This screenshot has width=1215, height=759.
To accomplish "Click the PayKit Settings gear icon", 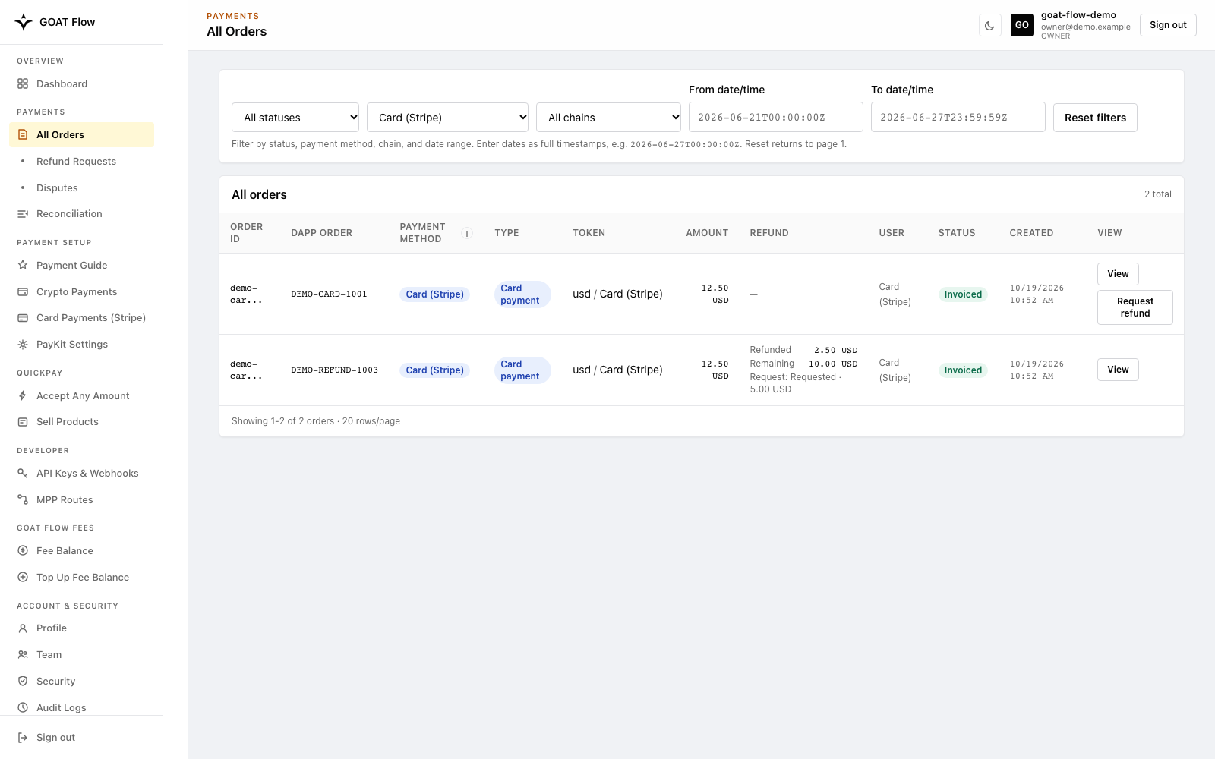I will pos(23,345).
